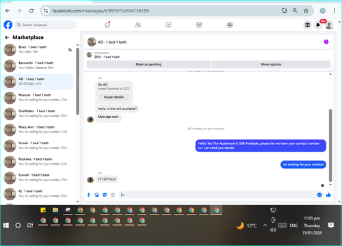Reload the page
This screenshot has height=246, width=342.
tap(31, 11)
